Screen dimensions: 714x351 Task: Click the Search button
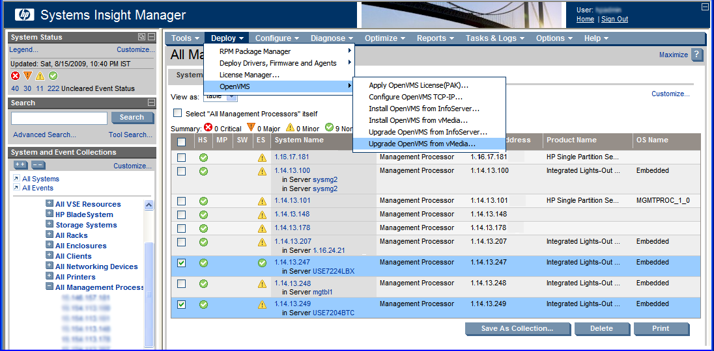(x=132, y=118)
